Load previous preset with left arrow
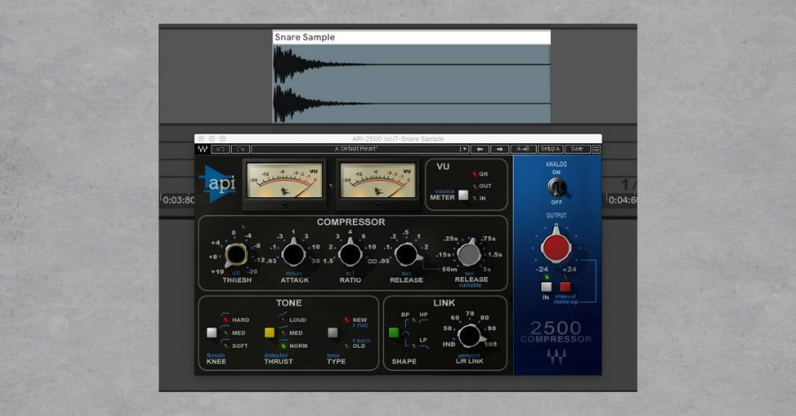This screenshot has width=796, height=416. [x=479, y=150]
